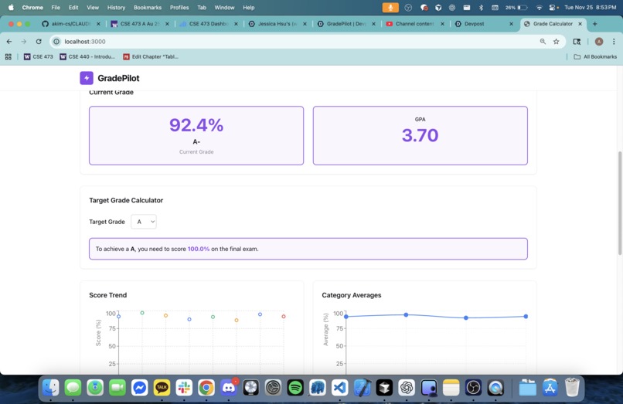The image size is (623, 404).
Task: Open the Target Grade dropdown
Action: click(x=144, y=222)
